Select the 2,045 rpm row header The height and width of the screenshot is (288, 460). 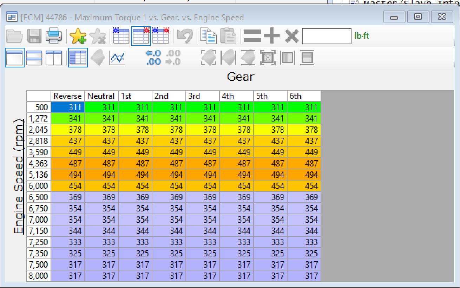[39, 130]
